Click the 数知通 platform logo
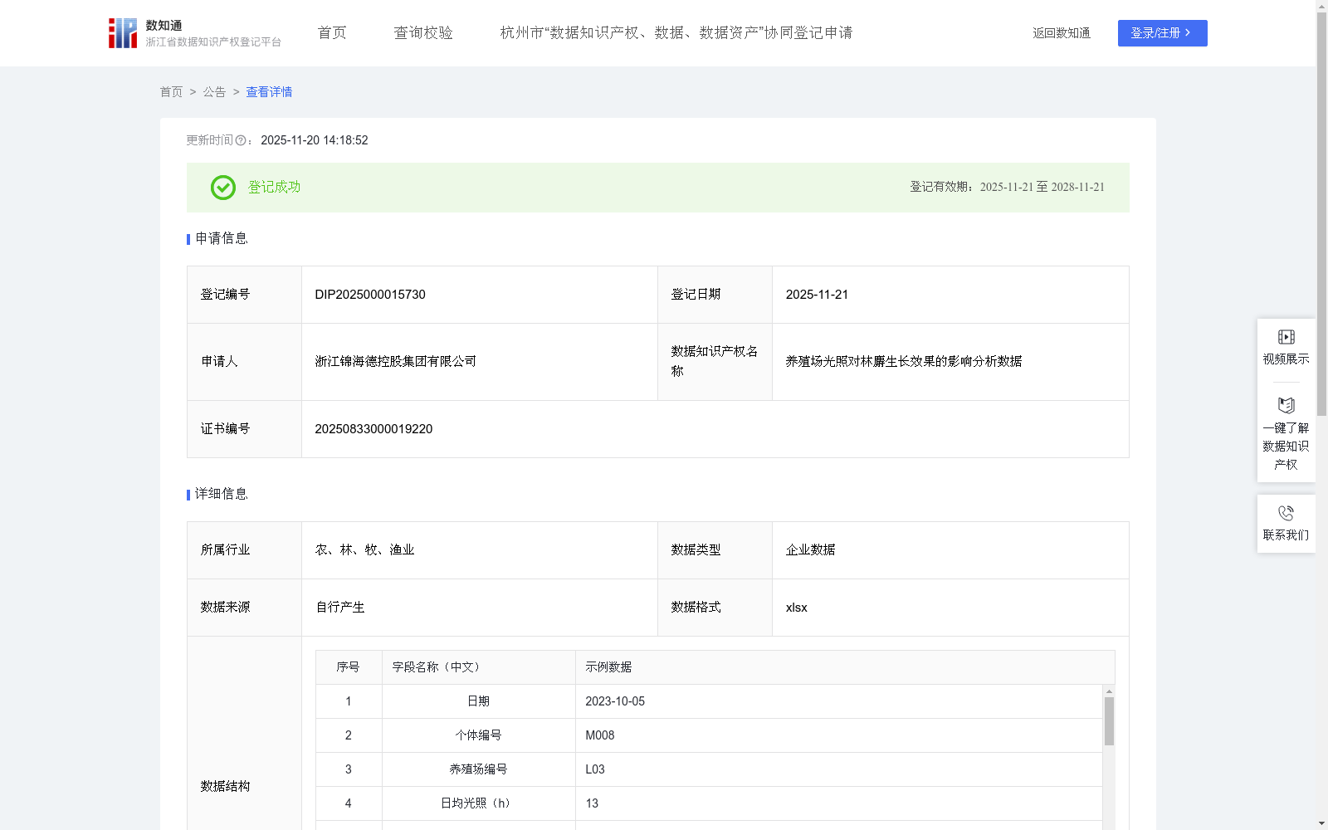The image size is (1328, 830). [195, 33]
